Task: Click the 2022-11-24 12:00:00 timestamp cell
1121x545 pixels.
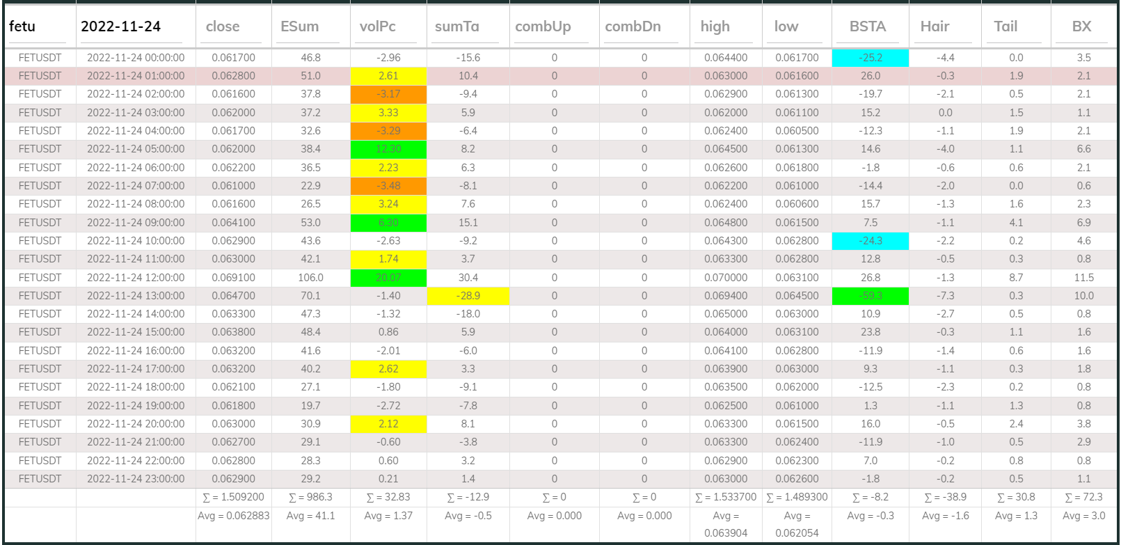Action: coord(136,278)
